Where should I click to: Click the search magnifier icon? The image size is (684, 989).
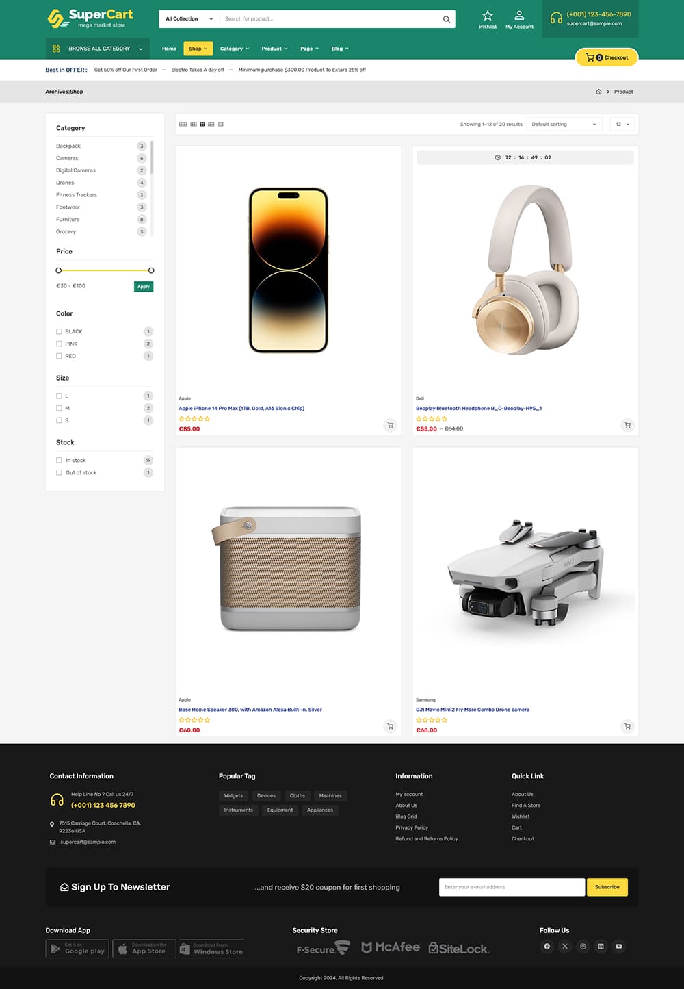[x=447, y=19]
